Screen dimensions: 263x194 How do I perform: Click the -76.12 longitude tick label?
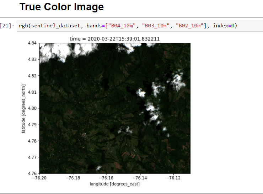point(173,178)
